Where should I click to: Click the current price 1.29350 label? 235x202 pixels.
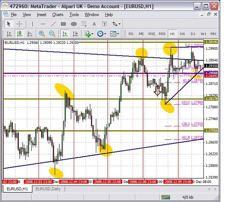pos(211,66)
